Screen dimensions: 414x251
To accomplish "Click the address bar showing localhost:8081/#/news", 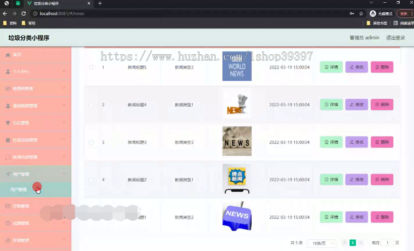I will pyautogui.click(x=190, y=13).
